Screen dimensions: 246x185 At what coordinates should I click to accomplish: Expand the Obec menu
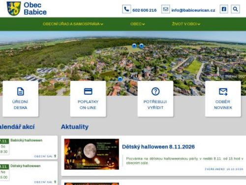tap(138, 24)
